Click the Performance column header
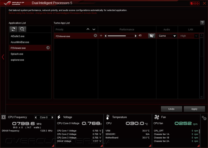 [x=127, y=30]
